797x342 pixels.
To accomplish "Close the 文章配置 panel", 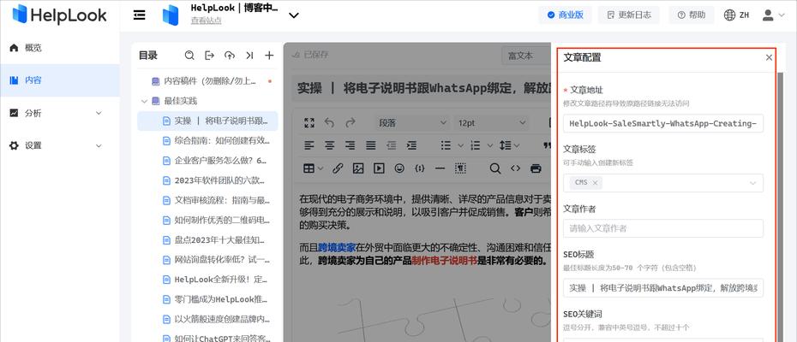I will 769,58.
